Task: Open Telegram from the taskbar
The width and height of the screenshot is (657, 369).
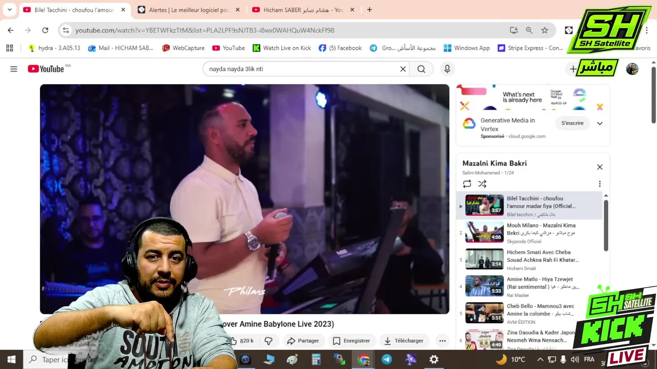Action: tap(387, 359)
